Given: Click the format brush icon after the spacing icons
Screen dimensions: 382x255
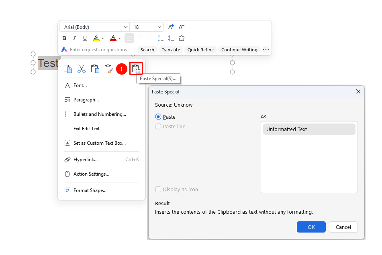Looking at the screenshot, I should tap(182, 38).
